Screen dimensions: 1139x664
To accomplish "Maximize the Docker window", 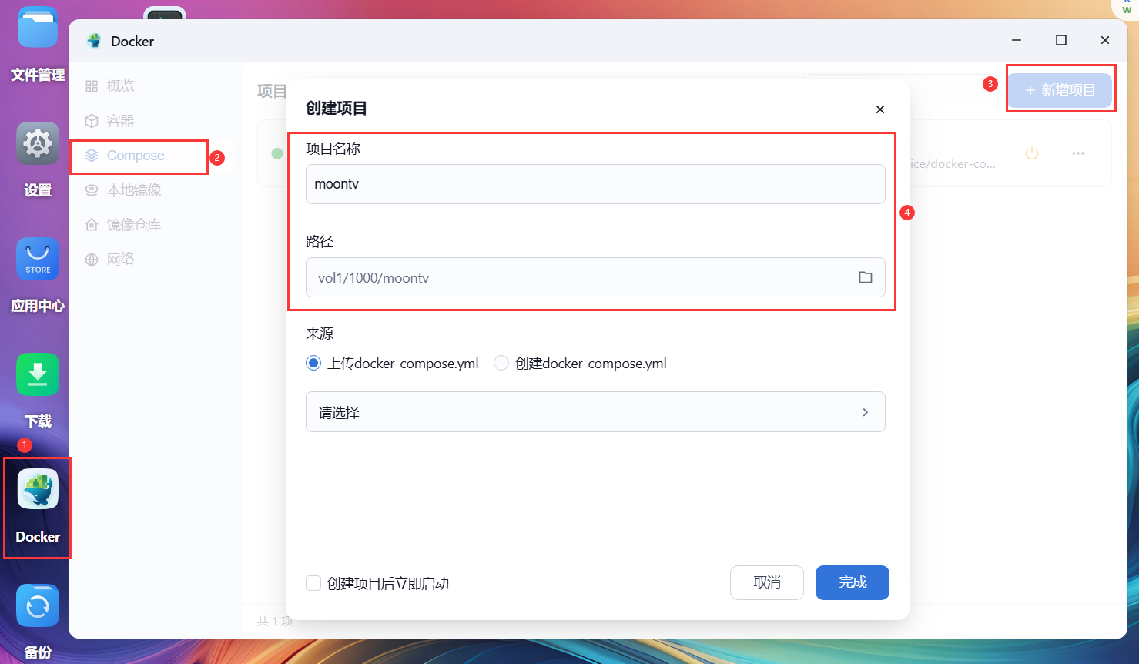I will coord(1061,40).
